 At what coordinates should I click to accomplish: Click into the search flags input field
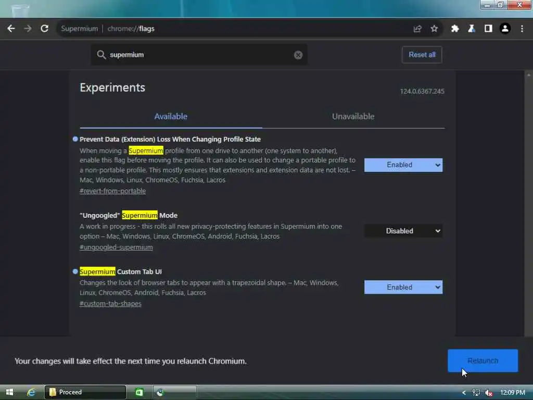tap(199, 55)
